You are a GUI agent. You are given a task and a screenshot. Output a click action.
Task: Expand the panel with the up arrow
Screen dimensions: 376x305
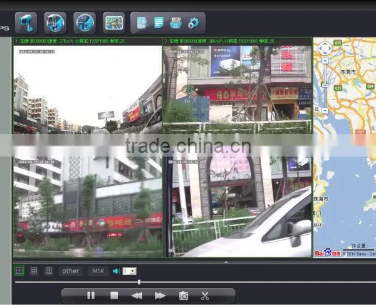tap(226, 262)
